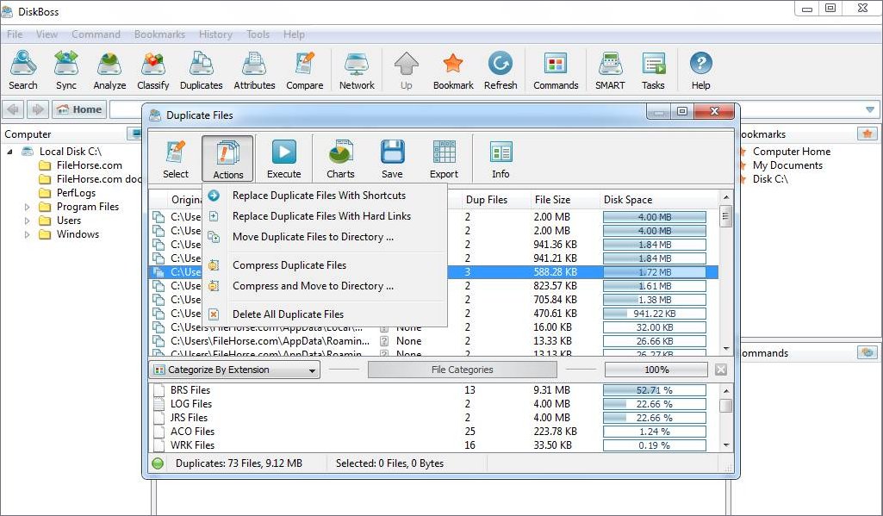Select the PerfLogs folder
This screenshot has width=883, height=516.
(x=76, y=193)
